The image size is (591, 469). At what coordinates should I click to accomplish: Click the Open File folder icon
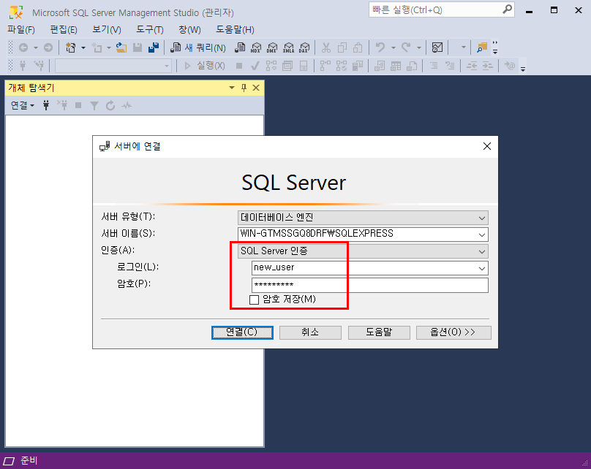pyautogui.click(x=121, y=47)
